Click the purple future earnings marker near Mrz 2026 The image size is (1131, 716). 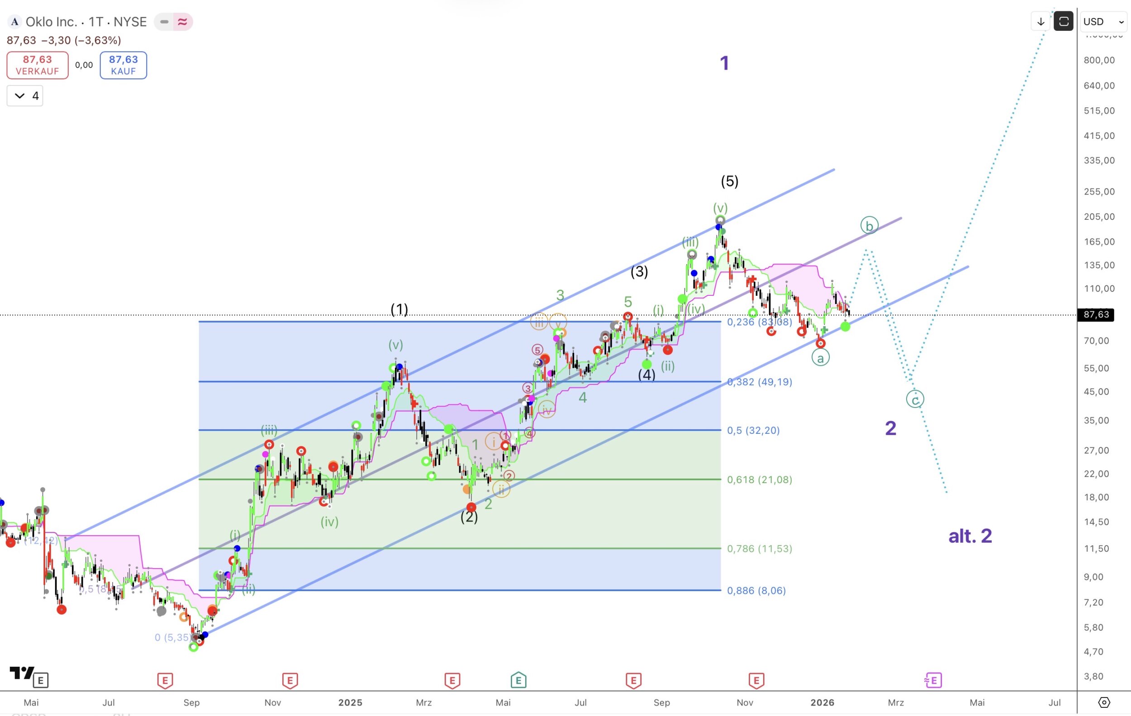933,680
